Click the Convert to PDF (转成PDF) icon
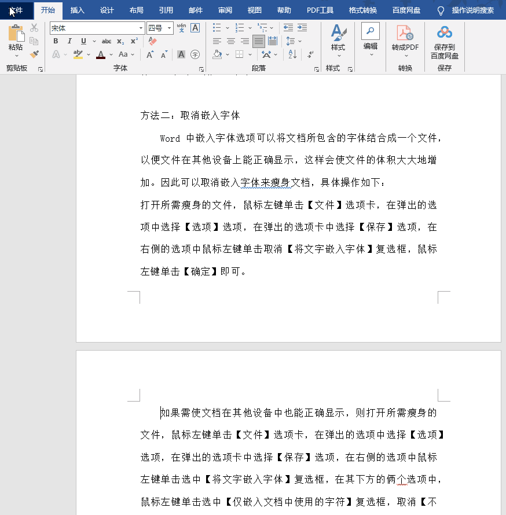506x515 pixels. 405,33
